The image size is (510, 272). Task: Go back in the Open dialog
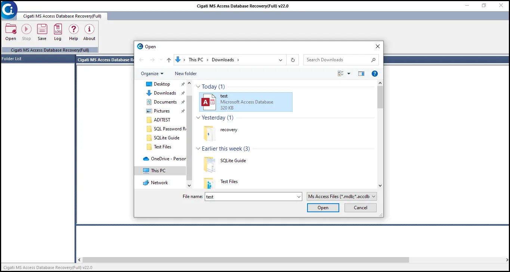coord(141,60)
